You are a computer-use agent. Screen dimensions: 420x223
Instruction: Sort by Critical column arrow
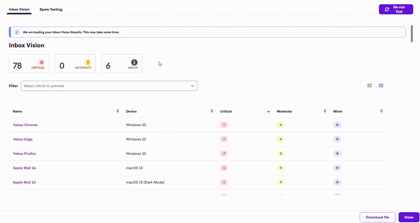[x=268, y=111]
